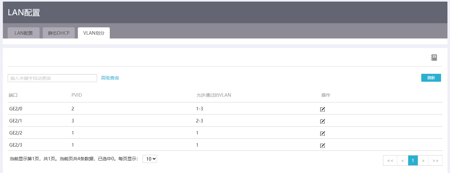The height and width of the screenshot is (173, 450).
Task: Switch to the LAN配置 tab
Action: [24, 33]
